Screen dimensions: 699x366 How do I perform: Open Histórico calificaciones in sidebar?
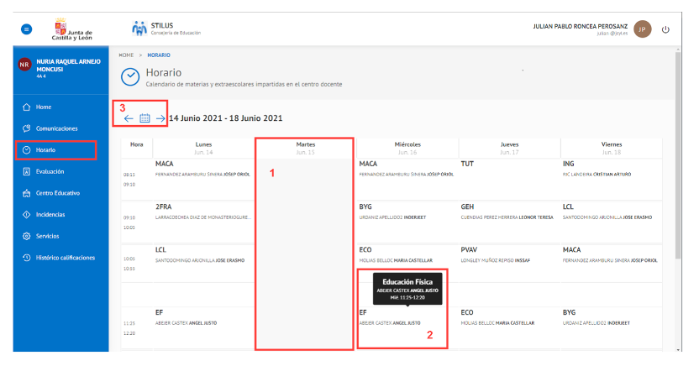65,257
